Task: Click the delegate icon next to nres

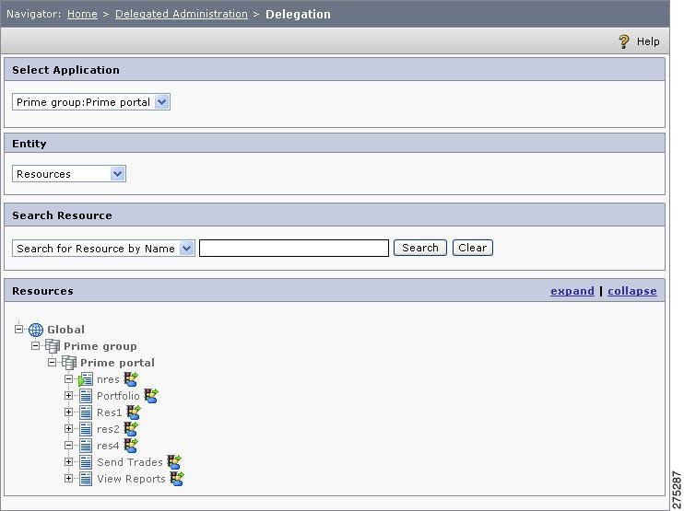Action: click(x=130, y=379)
